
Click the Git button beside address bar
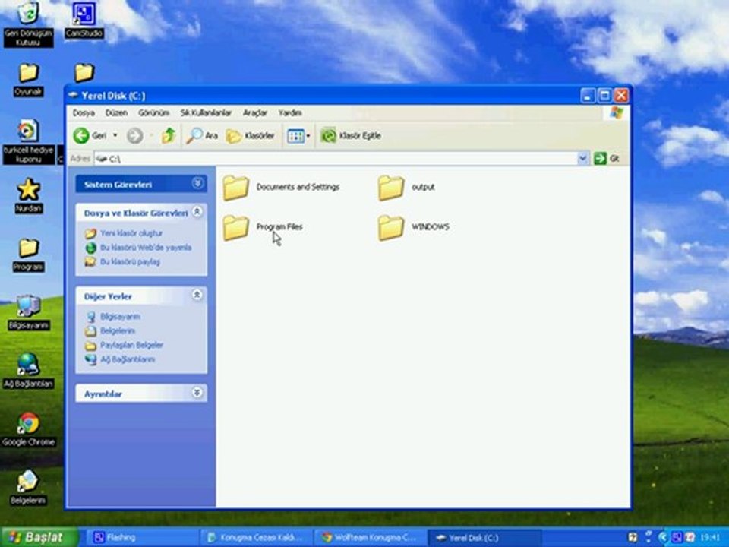(607, 159)
